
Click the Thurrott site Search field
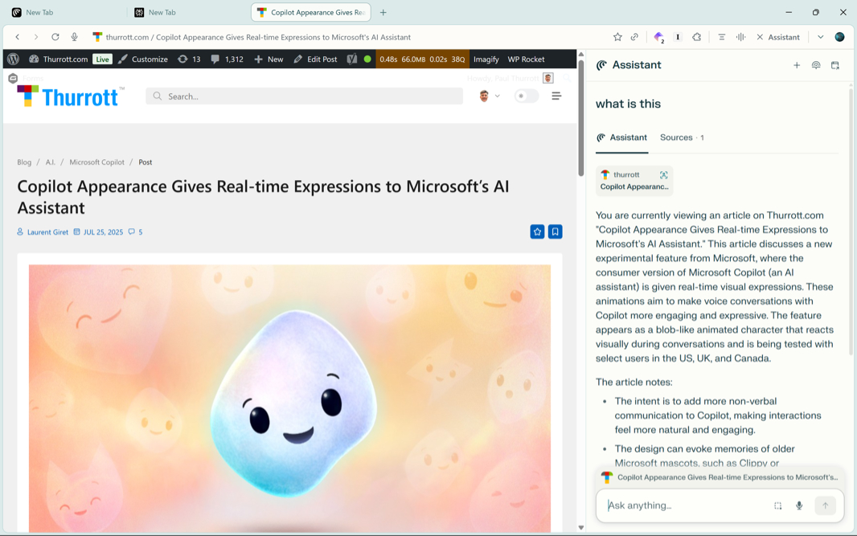pyautogui.click(x=305, y=96)
